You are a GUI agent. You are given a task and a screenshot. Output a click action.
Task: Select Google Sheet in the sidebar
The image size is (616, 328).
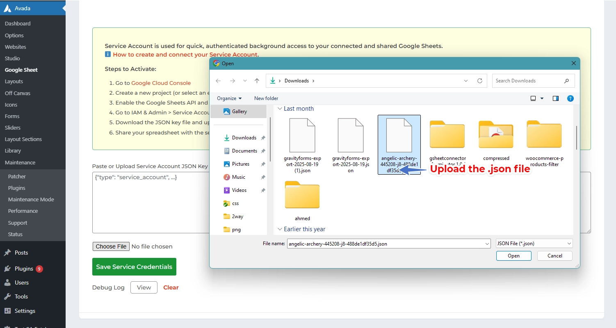[x=21, y=70]
